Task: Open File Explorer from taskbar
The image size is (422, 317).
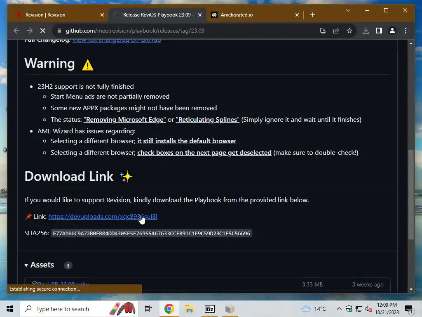Action: click(x=190, y=309)
